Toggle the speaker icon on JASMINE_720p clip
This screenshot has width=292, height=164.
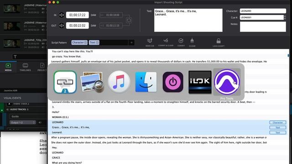43,47
